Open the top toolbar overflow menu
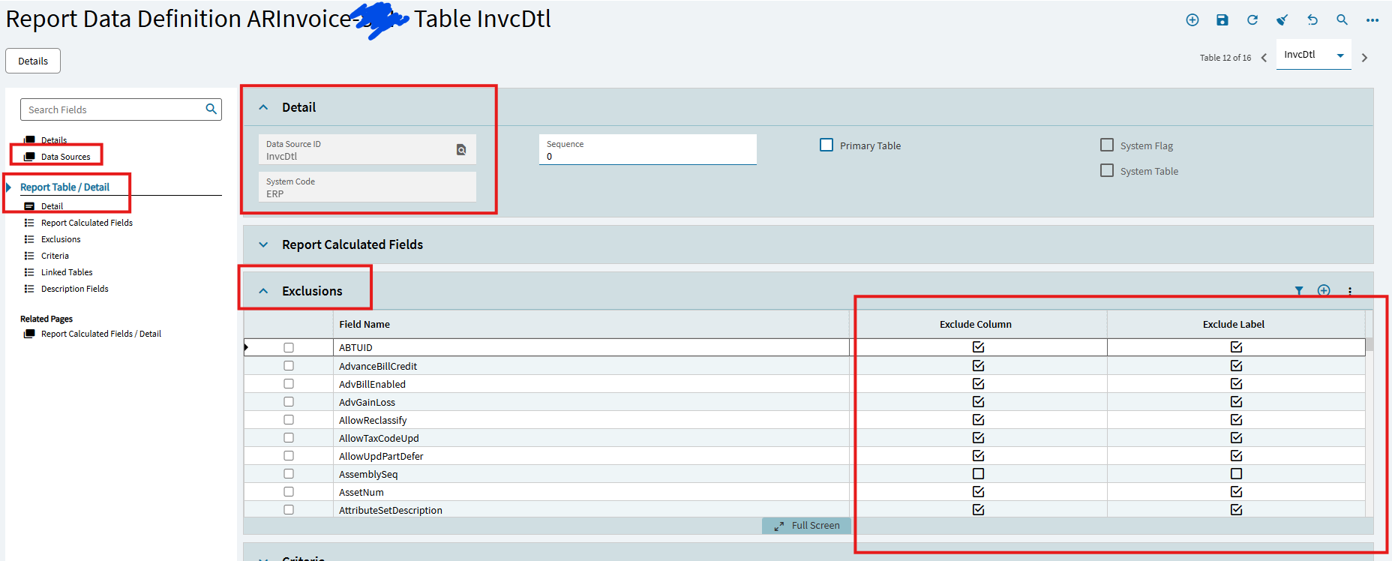Image resolution: width=1392 pixels, height=561 pixels. tap(1372, 20)
